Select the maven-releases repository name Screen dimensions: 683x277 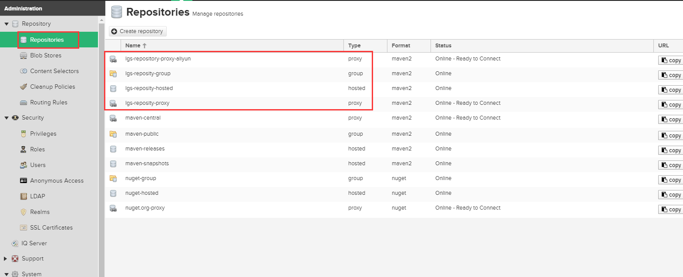145,149
